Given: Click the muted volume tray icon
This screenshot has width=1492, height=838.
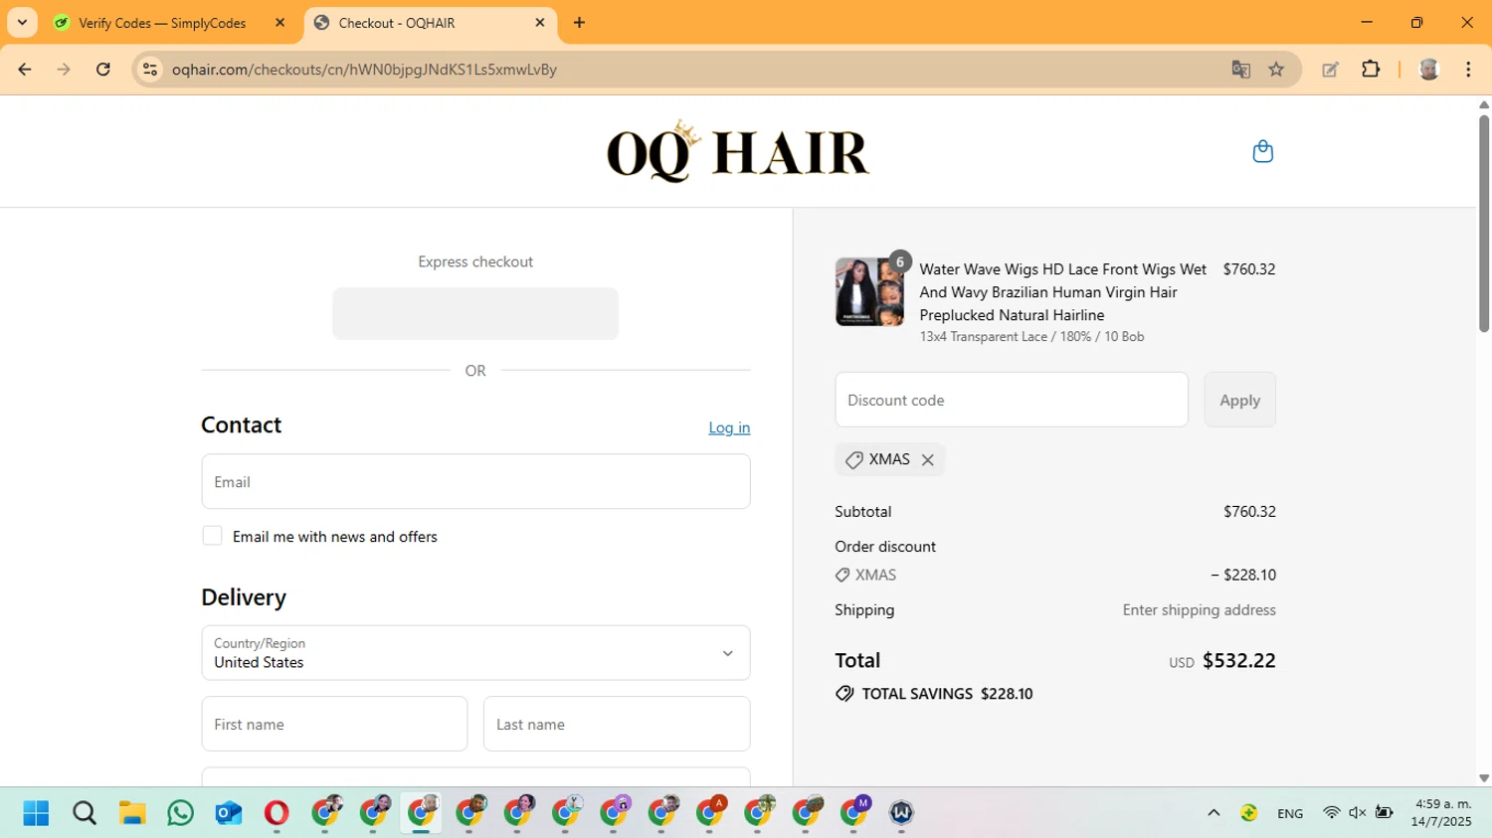Looking at the screenshot, I should coord(1357,813).
